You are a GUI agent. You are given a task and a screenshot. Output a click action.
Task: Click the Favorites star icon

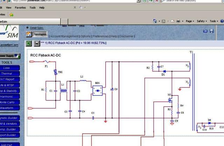[x=12, y=15]
